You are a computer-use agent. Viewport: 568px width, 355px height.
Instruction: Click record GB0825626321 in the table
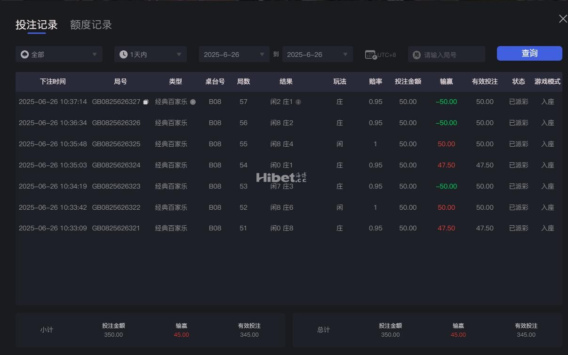pyautogui.click(x=116, y=228)
